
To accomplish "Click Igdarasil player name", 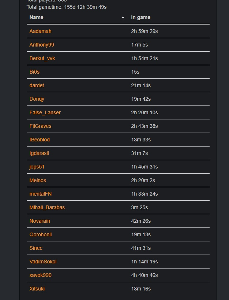I will (39, 153).
